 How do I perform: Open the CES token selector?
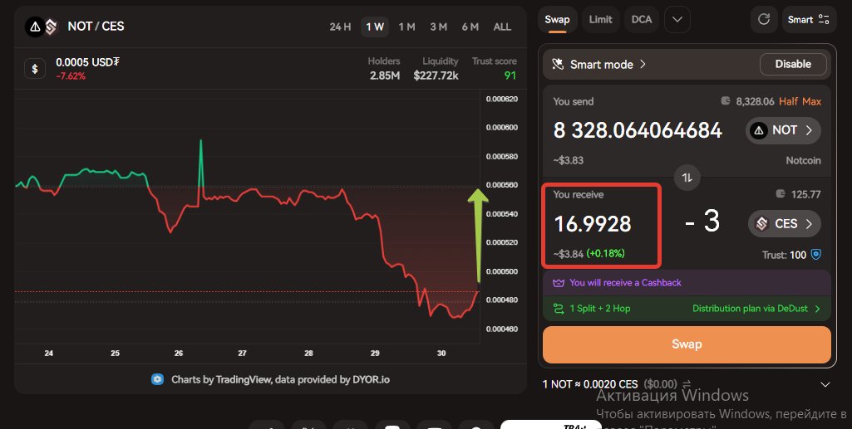point(785,223)
